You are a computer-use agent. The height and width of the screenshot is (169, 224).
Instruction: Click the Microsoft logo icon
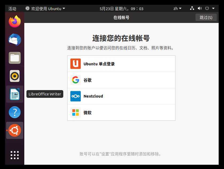(x=76, y=112)
